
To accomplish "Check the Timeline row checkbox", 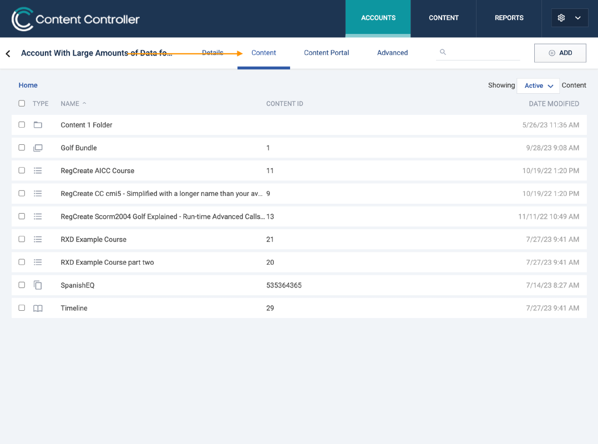I will 22,308.
